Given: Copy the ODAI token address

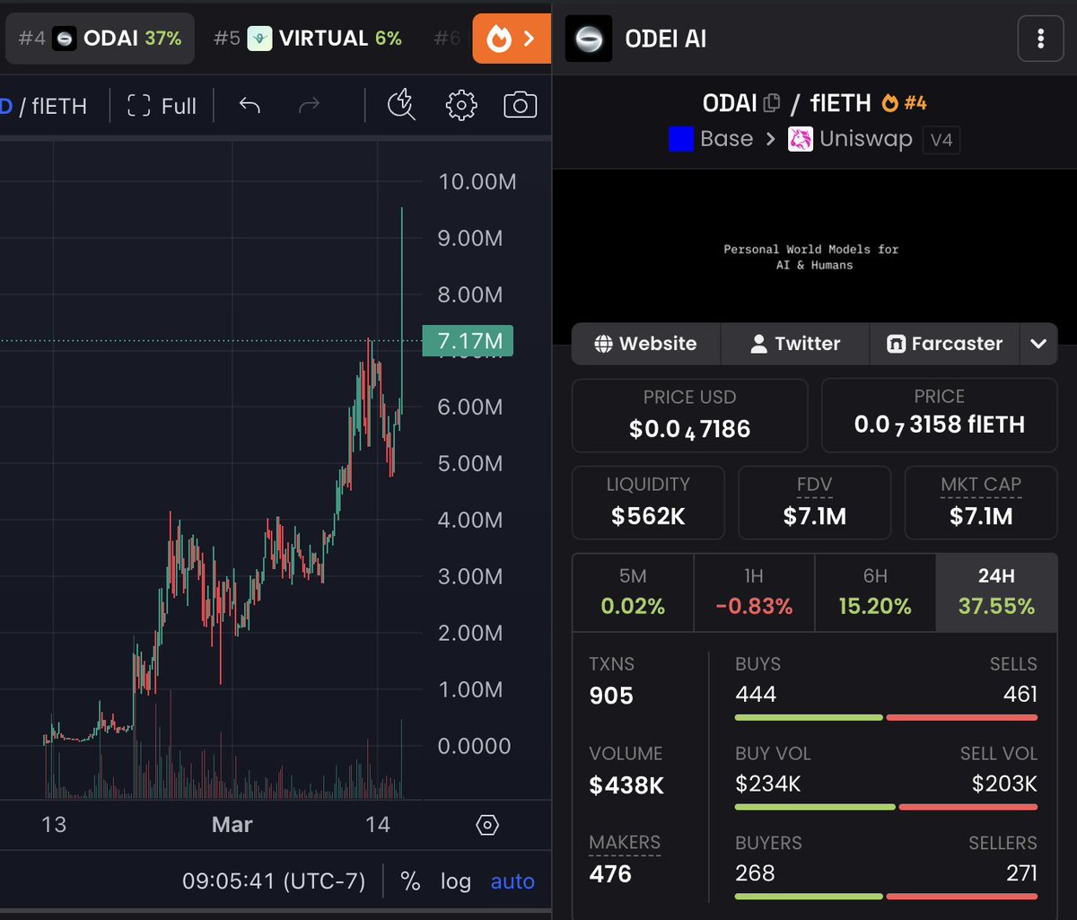Looking at the screenshot, I should (x=771, y=104).
